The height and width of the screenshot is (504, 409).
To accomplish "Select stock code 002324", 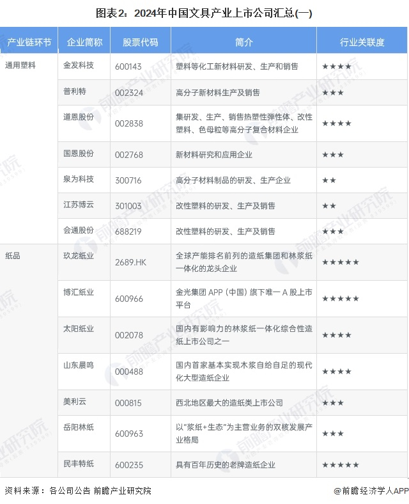I will (x=128, y=93).
